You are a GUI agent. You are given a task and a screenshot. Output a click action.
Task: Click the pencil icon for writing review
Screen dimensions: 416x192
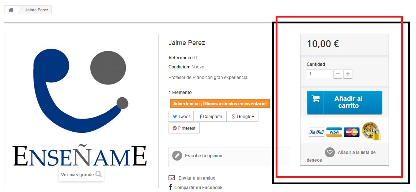(x=177, y=156)
